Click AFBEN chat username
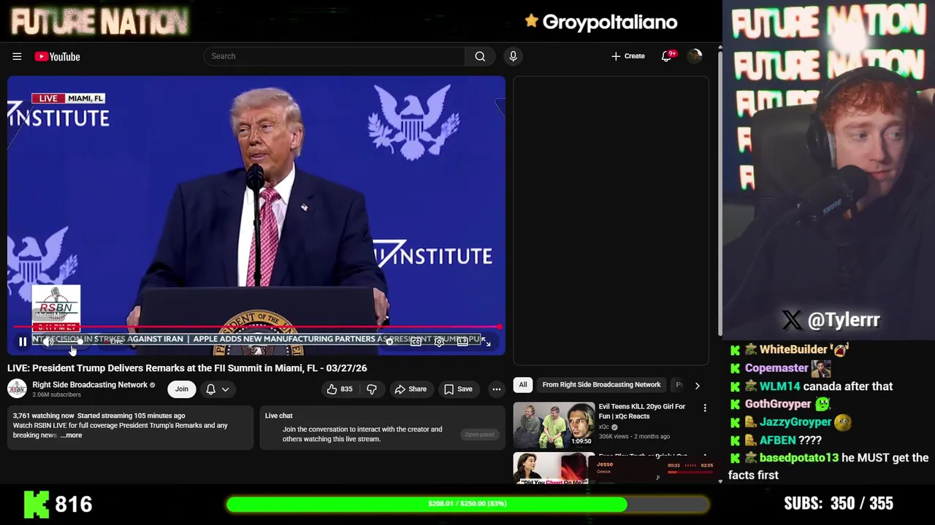The width and height of the screenshot is (935, 525). [777, 440]
